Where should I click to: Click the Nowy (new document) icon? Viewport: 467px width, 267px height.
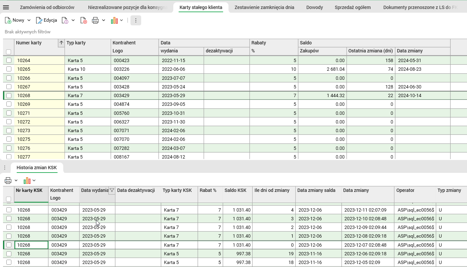tap(8, 20)
